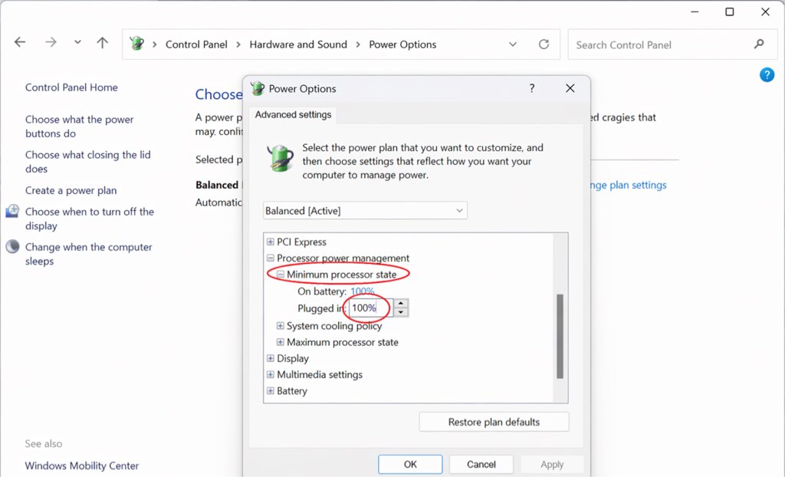Click the Cancel button

tap(481, 465)
